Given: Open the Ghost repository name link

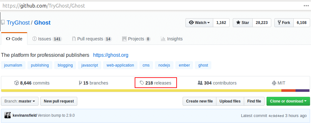Looking at the screenshot, I should click(x=42, y=23).
